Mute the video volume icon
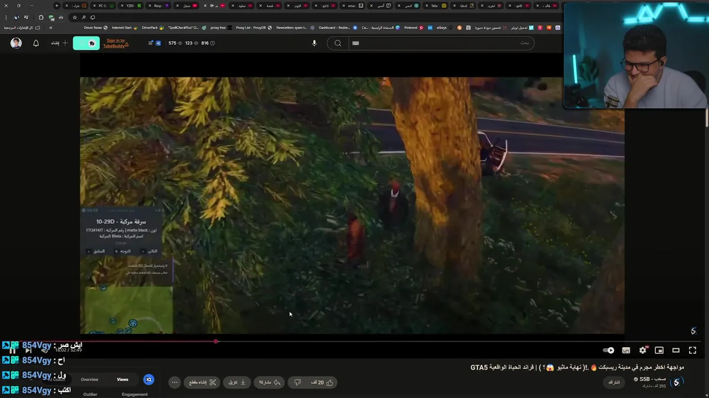This screenshot has width=709, height=398. tap(44, 350)
